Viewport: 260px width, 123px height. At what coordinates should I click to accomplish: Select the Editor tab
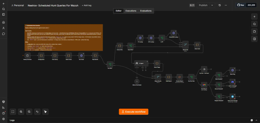click(119, 11)
